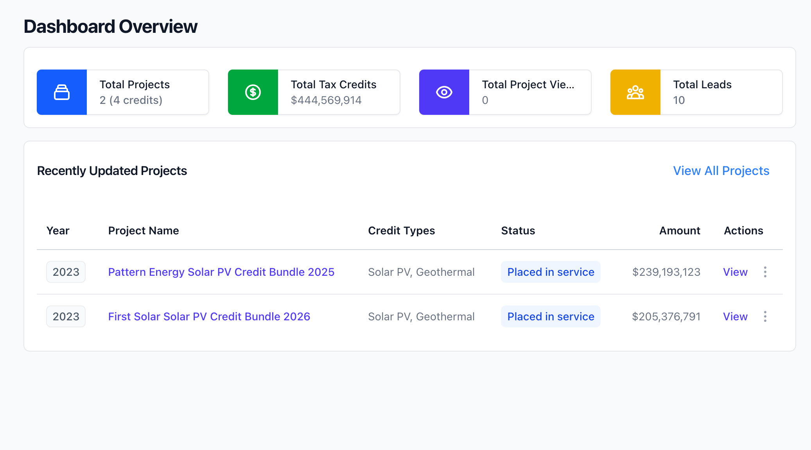Open the three-dot actions menu for Pattern Energy project
This screenshot has height=450, width=811.
tap(765, 272)
